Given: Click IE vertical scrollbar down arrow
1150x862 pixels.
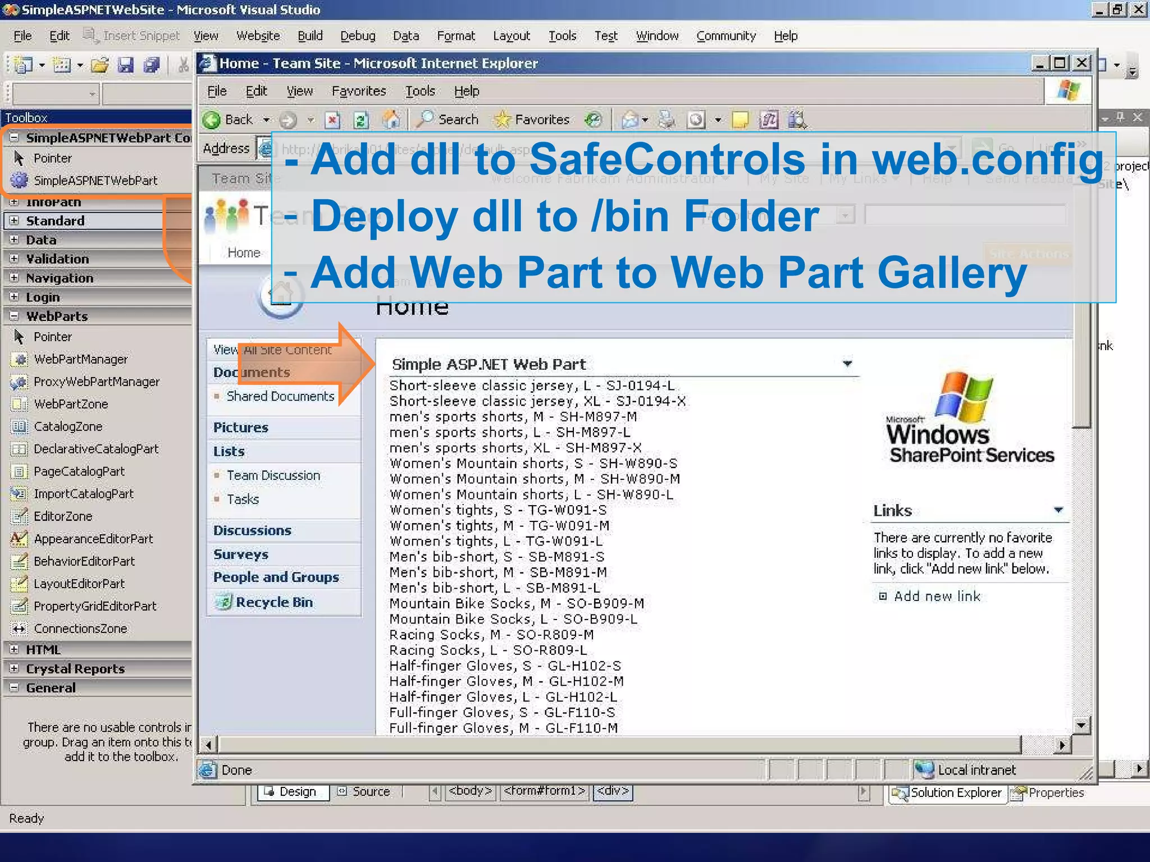Looking at the screenshot, I should pos(1081,725).
